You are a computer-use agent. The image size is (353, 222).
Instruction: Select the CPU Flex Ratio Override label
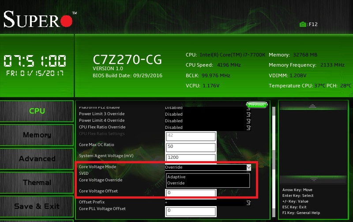point(102,127)
